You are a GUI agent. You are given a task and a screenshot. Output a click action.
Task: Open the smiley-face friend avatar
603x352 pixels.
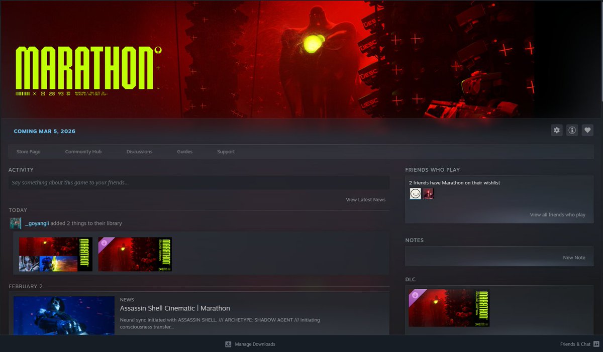tap(415, 194)
